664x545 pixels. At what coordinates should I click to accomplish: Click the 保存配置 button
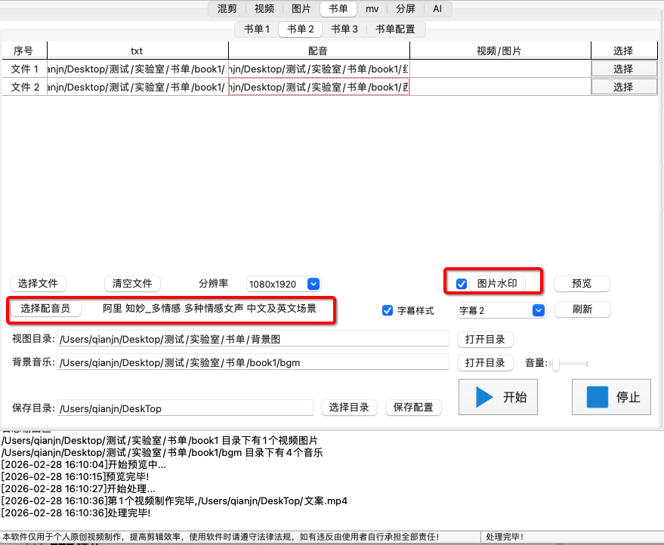pos(413,408)
